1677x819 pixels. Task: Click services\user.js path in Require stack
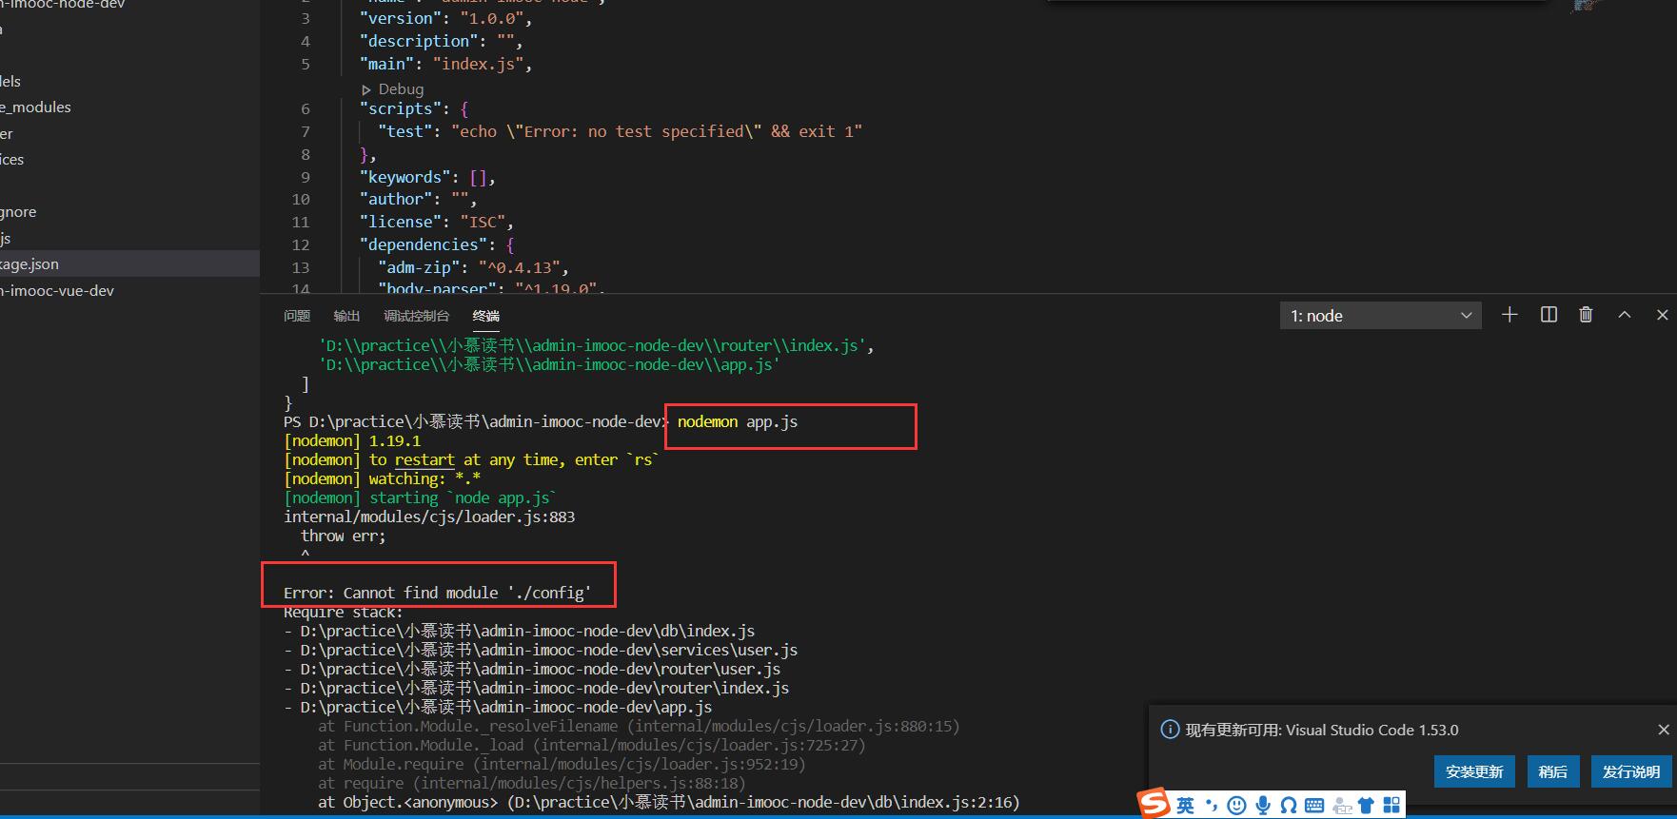point(548,650)
